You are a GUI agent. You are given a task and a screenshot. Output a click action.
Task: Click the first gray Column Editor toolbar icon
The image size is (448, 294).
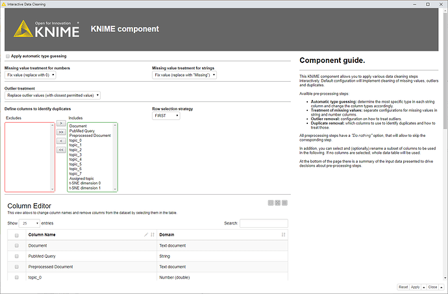coord(271,203)
